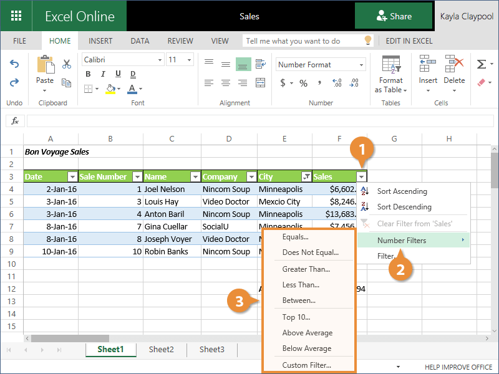Screen dimensions: 499x374
Task: Toggle Italic formatting
Action: (101, 74)
